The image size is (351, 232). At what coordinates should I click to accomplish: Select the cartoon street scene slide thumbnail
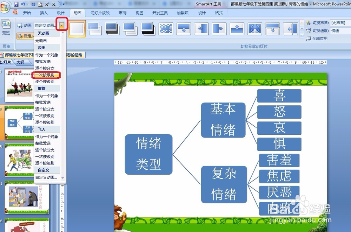(19, 160)
